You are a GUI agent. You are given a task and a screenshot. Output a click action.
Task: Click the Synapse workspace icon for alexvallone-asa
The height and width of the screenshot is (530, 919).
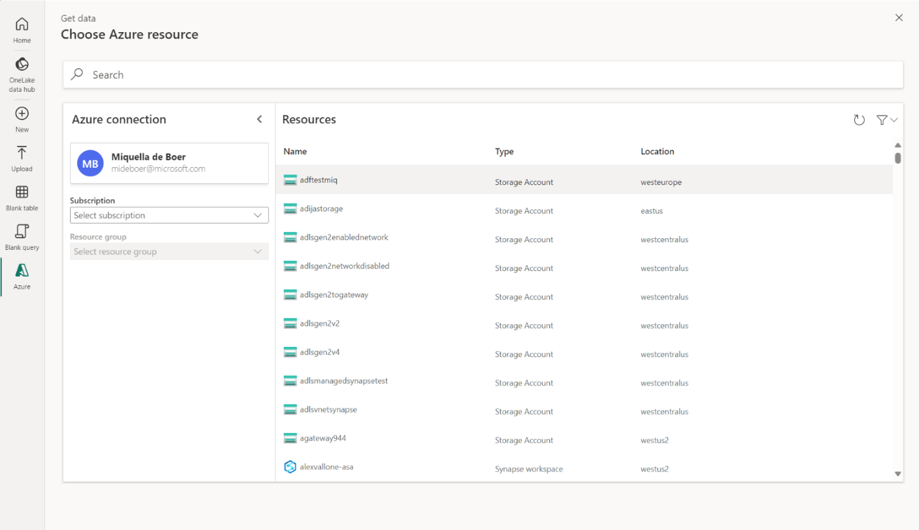coord(290,467)
